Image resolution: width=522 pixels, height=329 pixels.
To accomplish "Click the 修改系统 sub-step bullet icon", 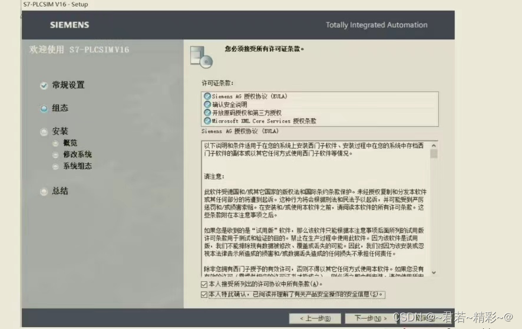I will [55, 155].
